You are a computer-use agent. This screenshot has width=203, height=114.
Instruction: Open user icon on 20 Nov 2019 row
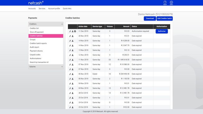(x=72, y=36)
